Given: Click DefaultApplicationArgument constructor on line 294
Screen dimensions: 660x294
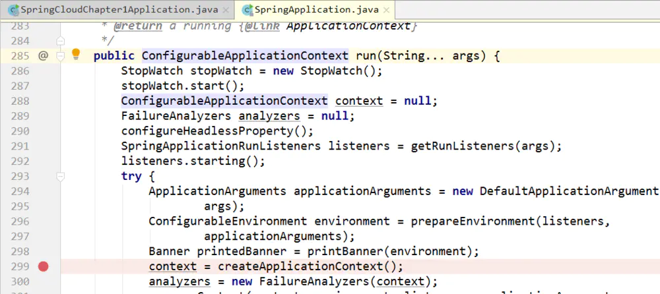Looking at the screenshot, I should pos(570,191).
